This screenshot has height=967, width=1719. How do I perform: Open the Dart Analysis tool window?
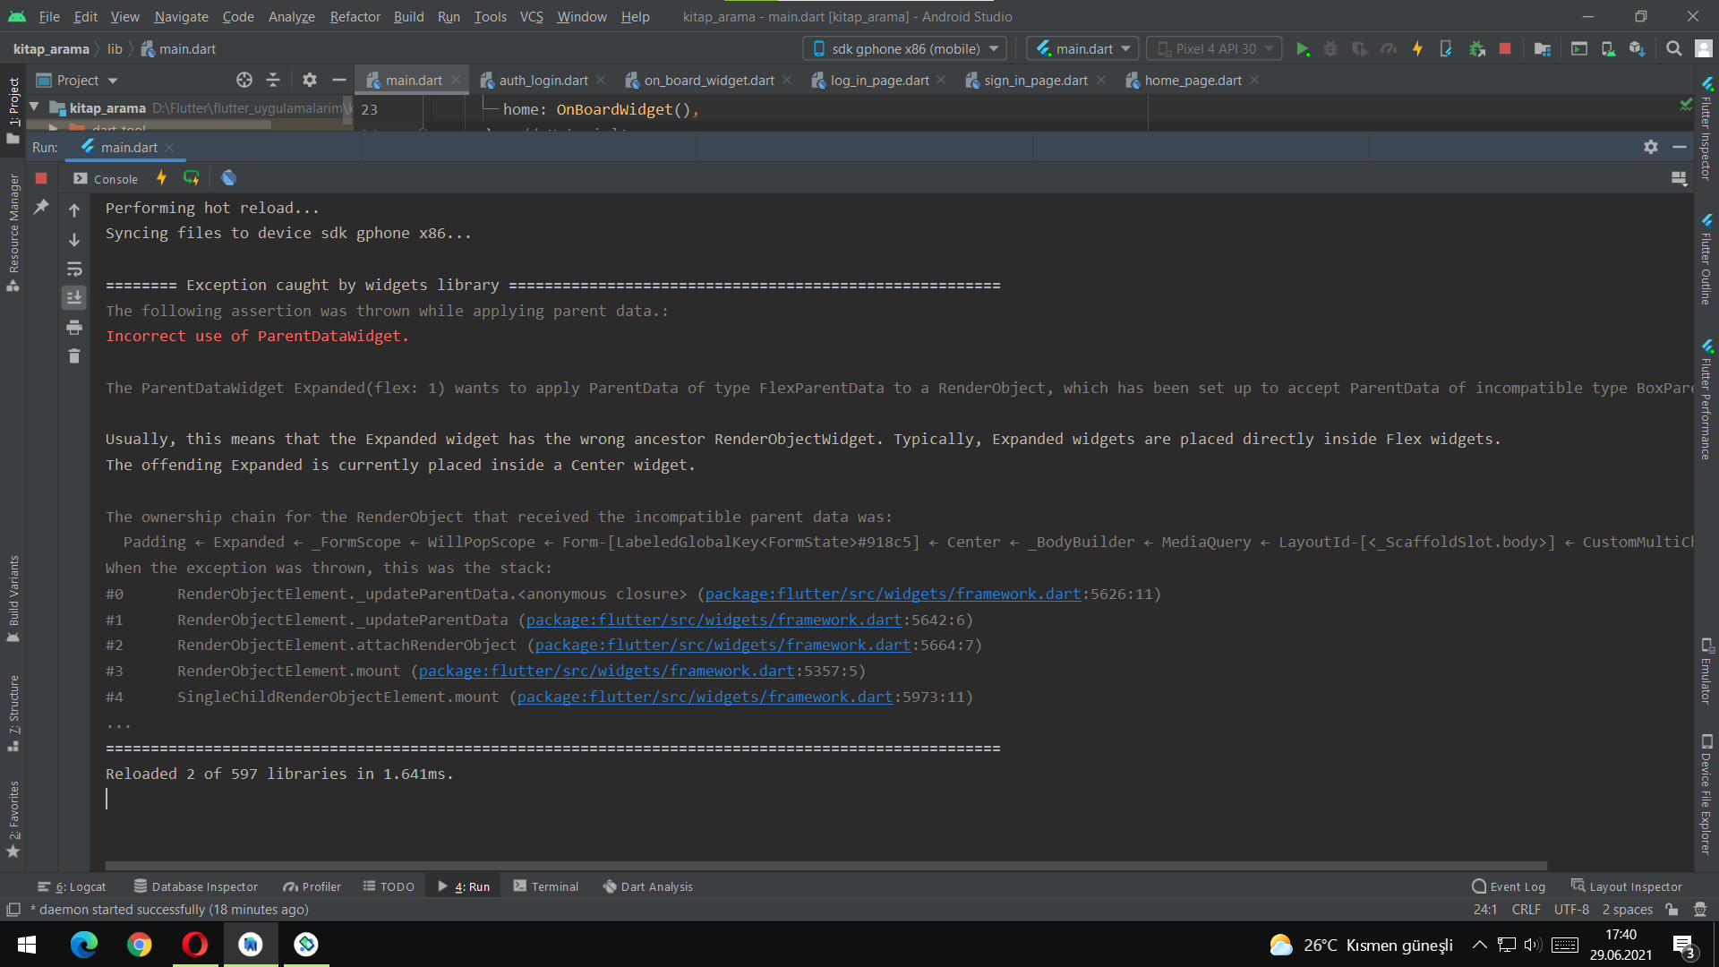pos(648,886)
